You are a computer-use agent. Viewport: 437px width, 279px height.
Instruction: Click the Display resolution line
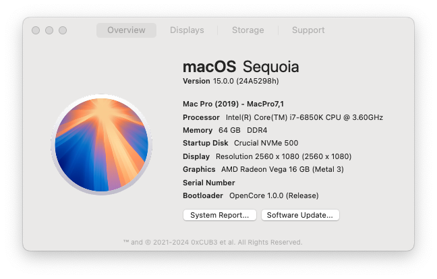(267, 156)
